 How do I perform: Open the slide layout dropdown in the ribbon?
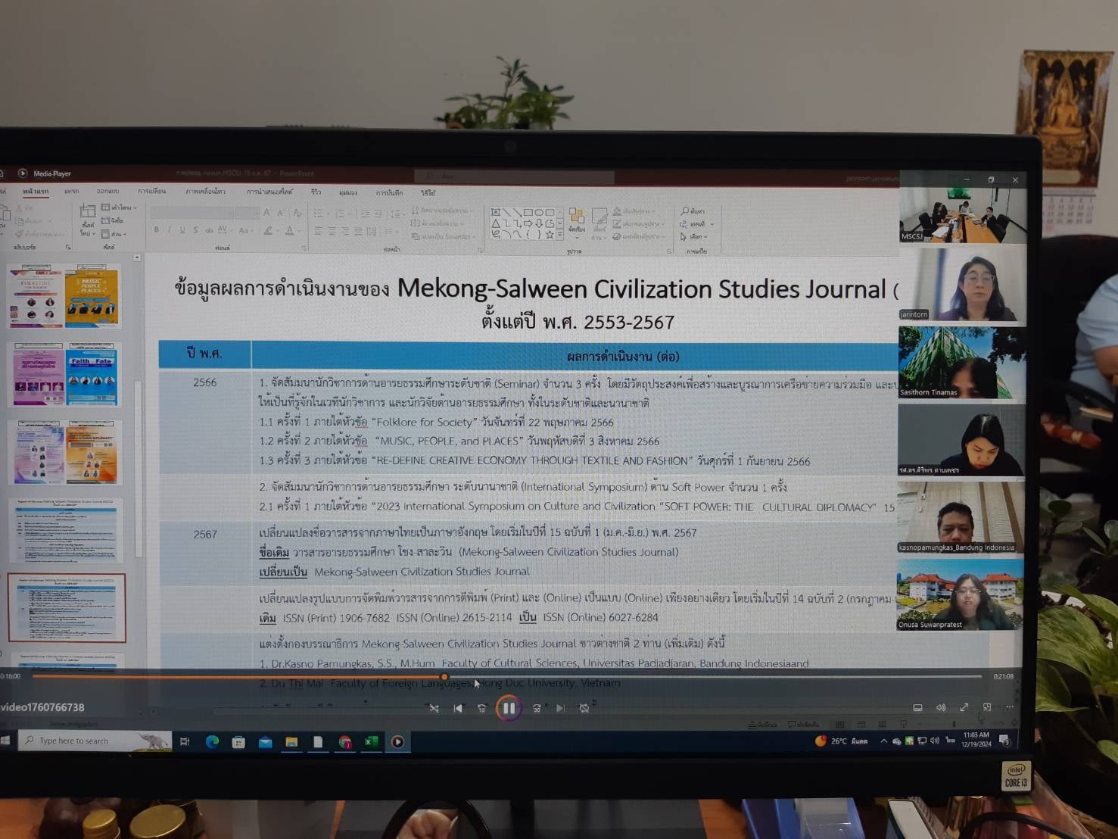tap(119, 207)
